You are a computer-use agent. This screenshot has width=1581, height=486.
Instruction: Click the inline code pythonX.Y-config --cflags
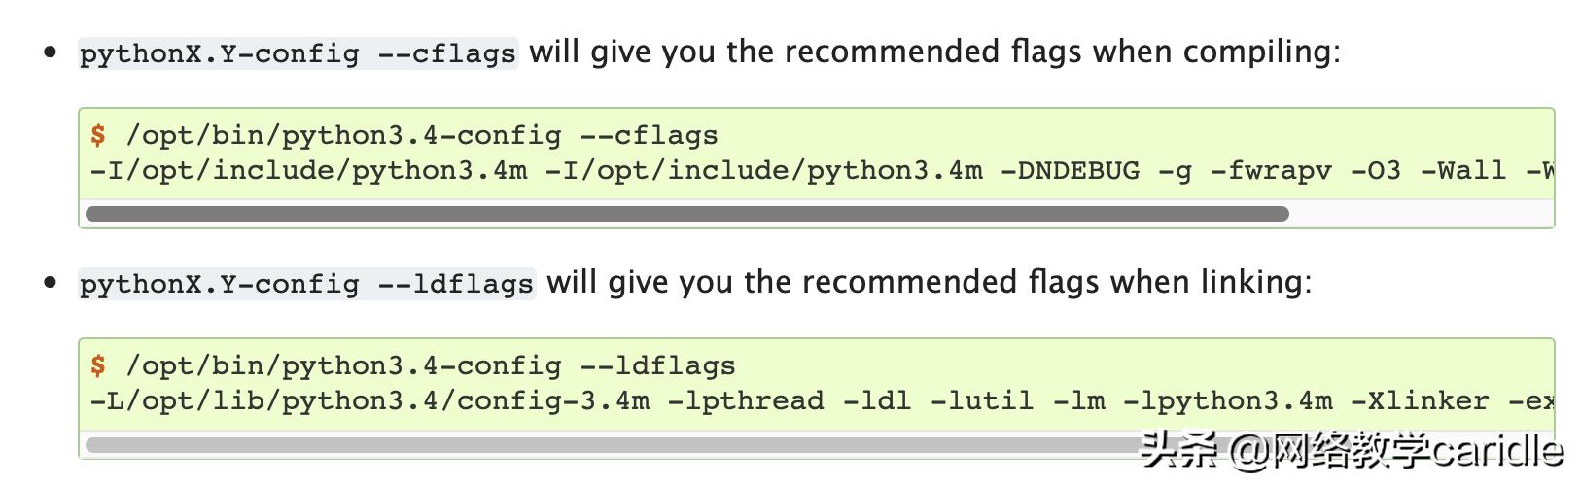[x=299, y=52]
